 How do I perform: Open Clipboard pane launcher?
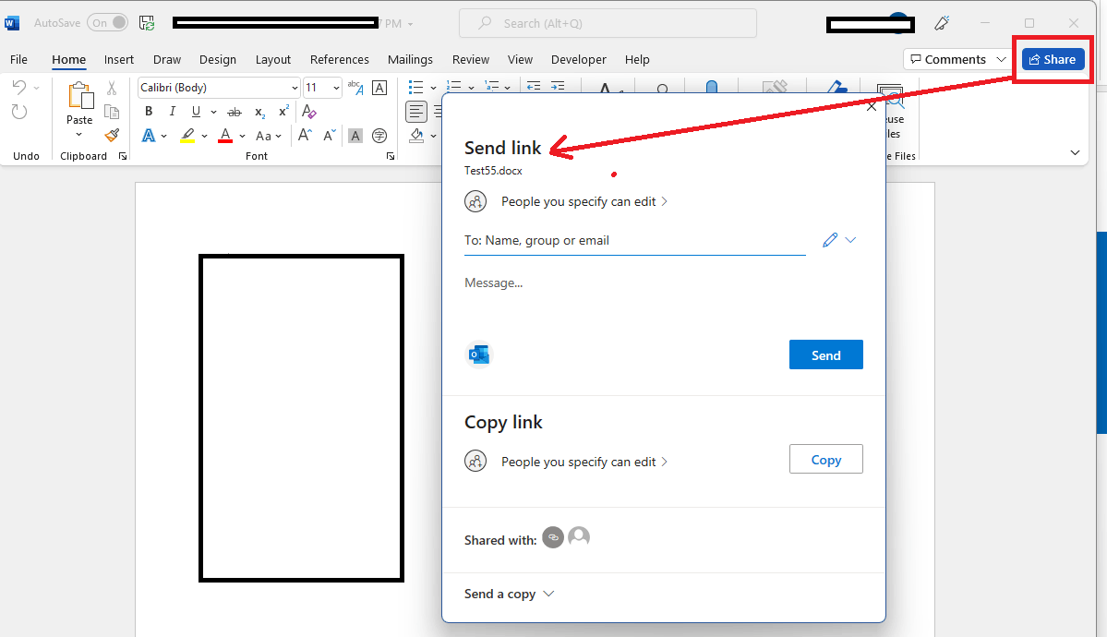(x=123, y=156)
